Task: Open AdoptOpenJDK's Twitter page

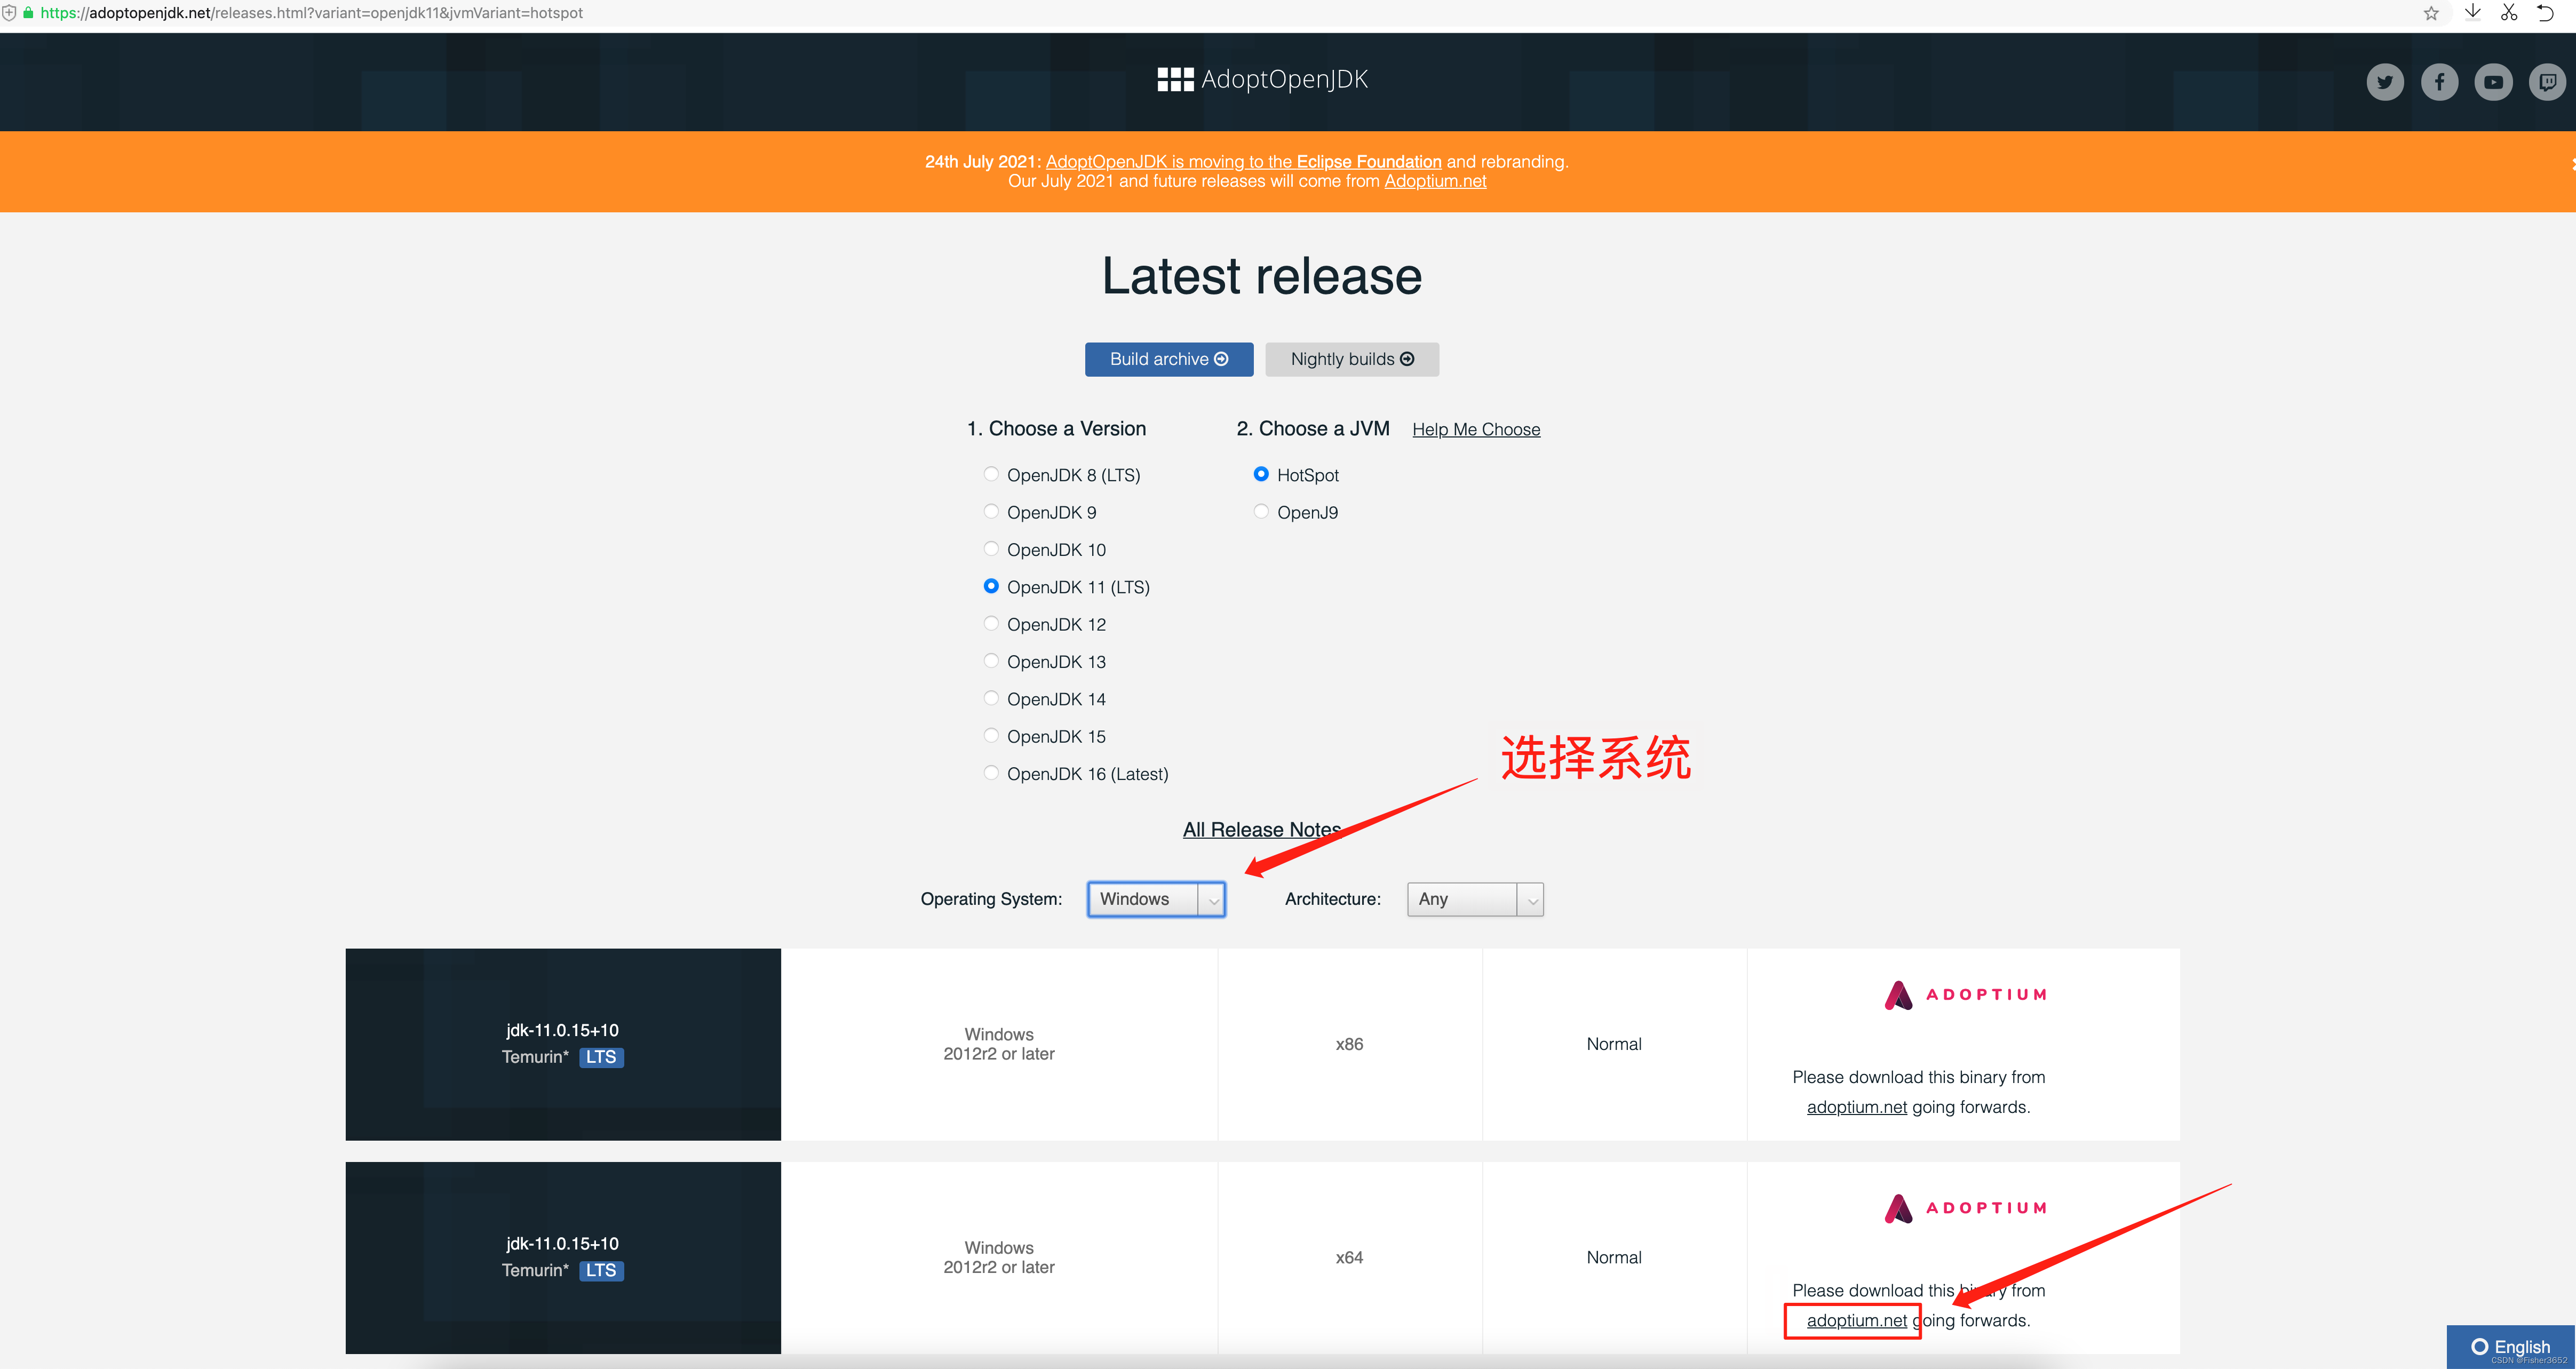Action: [2385, 81]
